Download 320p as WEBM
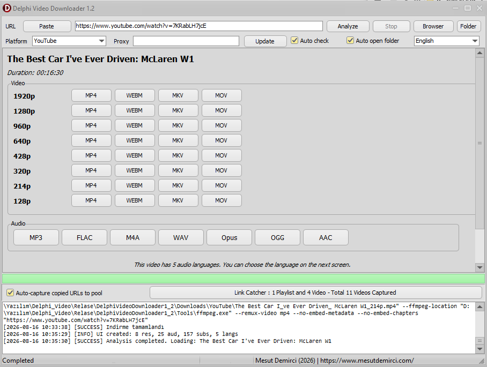This screenshot has width=487, height=367. [135, 170]
